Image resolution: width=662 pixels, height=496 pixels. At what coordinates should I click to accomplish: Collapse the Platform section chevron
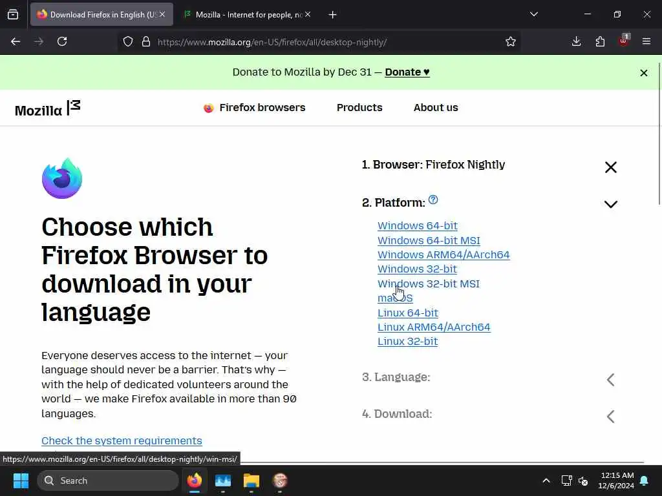tap(610, 205)
